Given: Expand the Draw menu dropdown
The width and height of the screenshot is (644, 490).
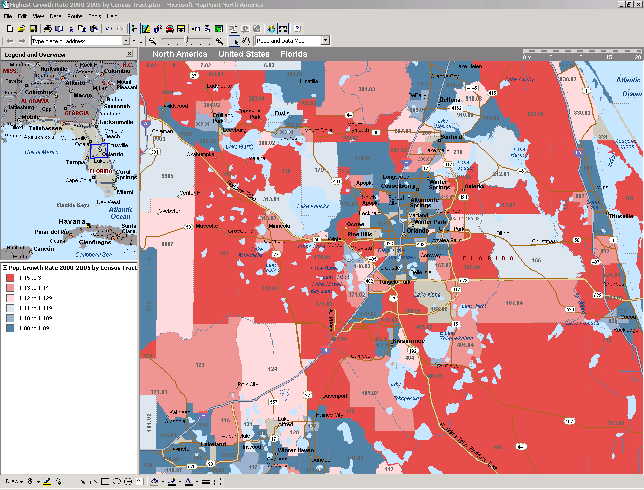Looking at the screenshot, I should click(x=14, y=481).
